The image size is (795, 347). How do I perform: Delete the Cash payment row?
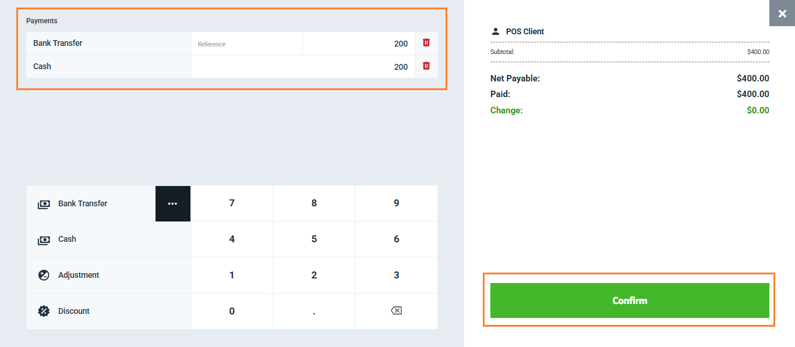[x=426, y=66]
